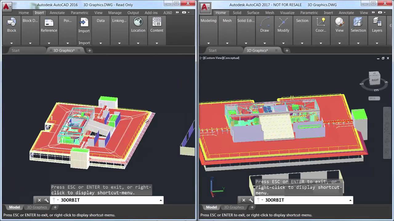This screenshot has height=221, width=394.
Task: Open the Visualize ribbon tab in AutoCAD 2017
Action: point(287,13)
